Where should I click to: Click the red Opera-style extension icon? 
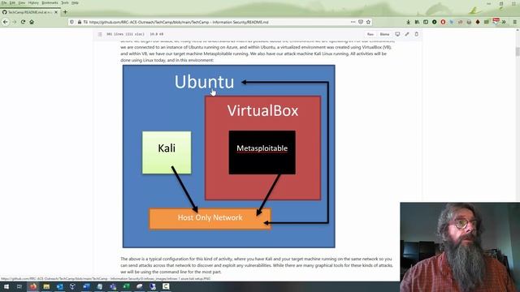443,22
